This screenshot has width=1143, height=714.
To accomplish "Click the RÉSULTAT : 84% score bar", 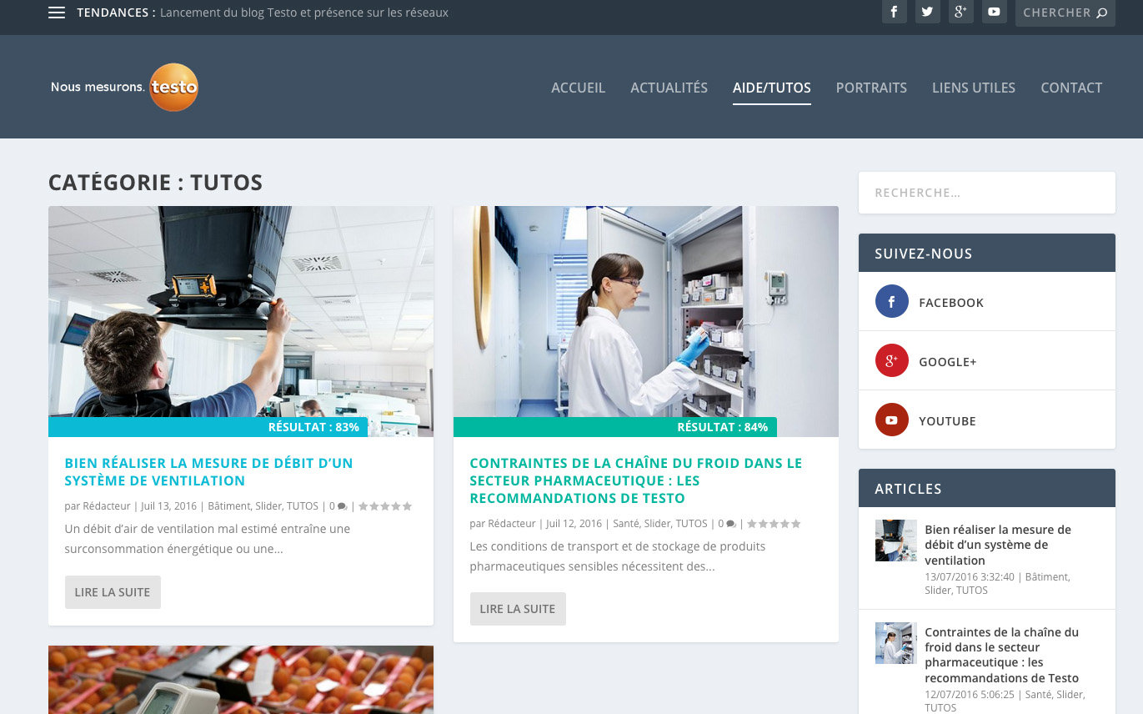I will click(x=615, y=427).
